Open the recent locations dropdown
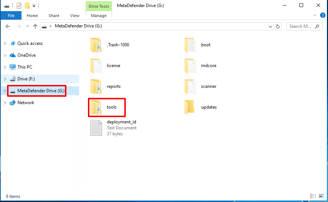328x202 pixels. click(x=27, y=26)
